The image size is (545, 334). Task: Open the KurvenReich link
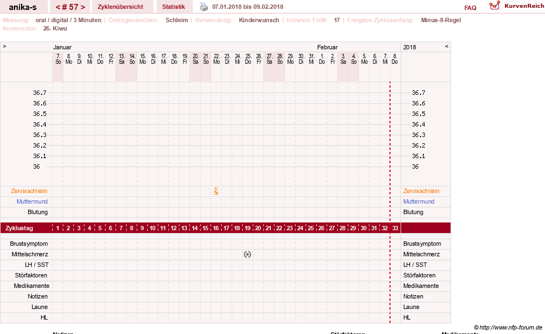click(524, 6)
